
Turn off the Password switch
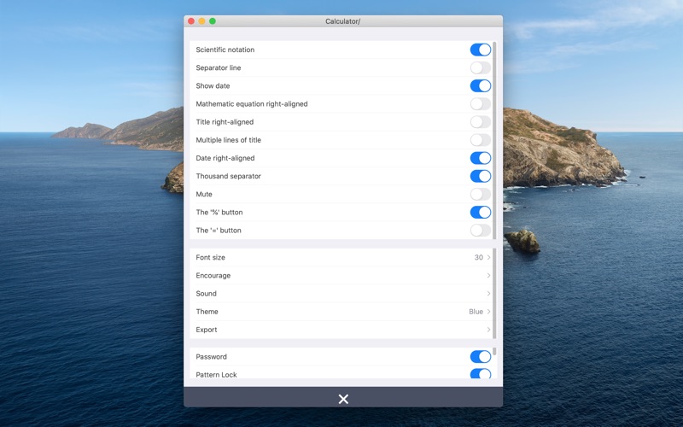pos(481,356)
